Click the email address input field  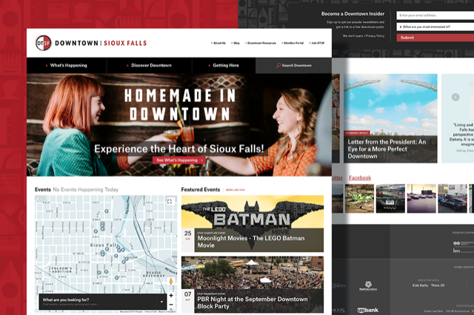tap(435, 16)
